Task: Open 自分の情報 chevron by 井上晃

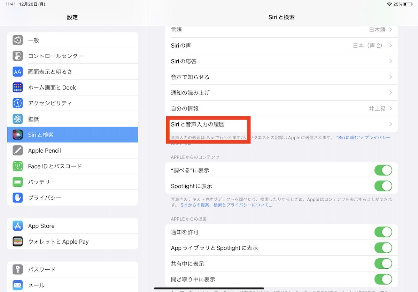Action: [x=390, y=108]
